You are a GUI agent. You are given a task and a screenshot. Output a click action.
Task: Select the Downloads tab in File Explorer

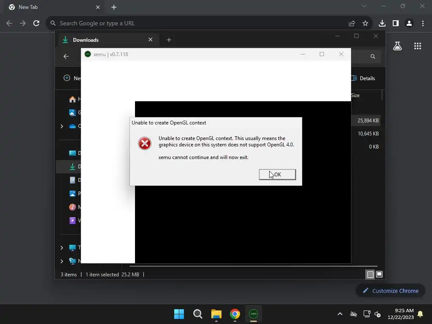pos(108,40)
